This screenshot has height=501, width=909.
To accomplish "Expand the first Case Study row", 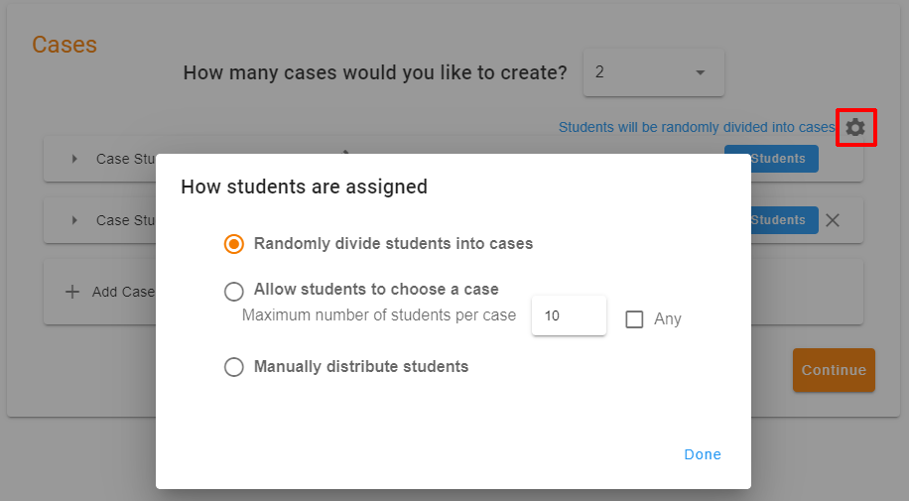I will point(74,159).
